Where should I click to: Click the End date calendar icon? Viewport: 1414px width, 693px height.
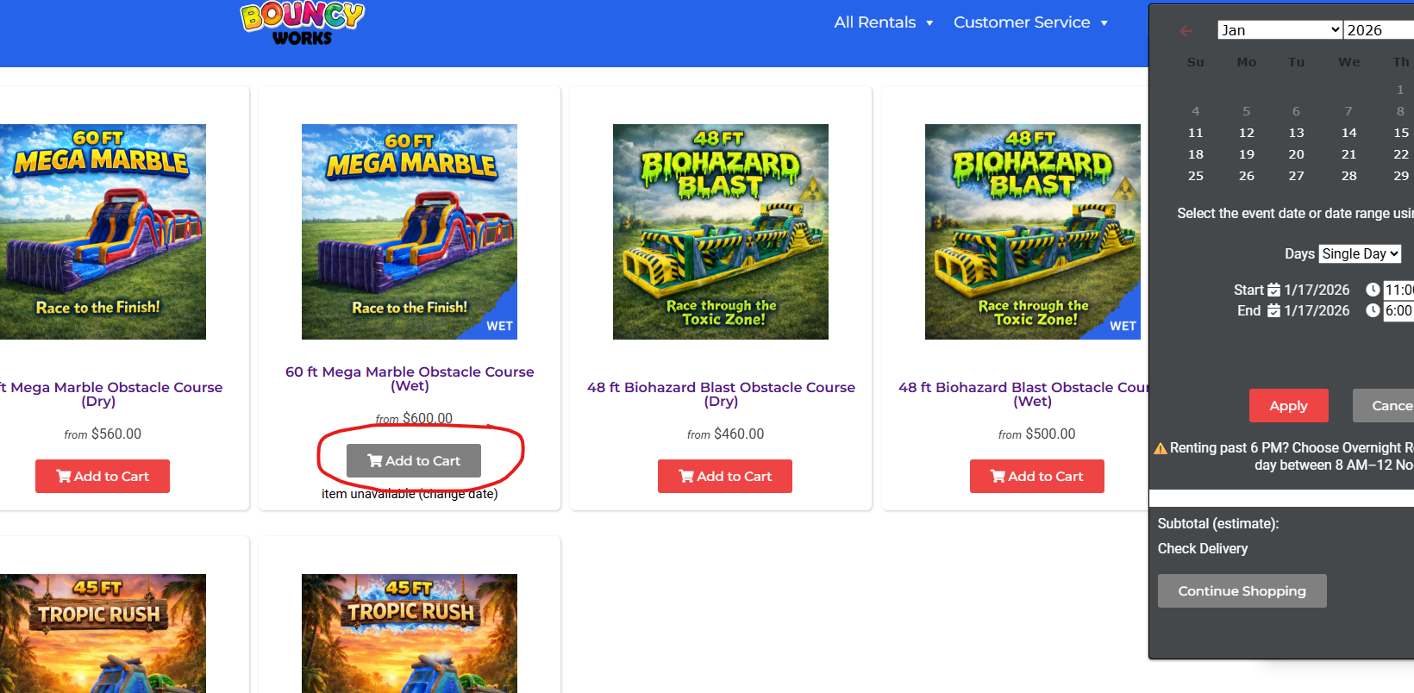(x=1273, y=310)
